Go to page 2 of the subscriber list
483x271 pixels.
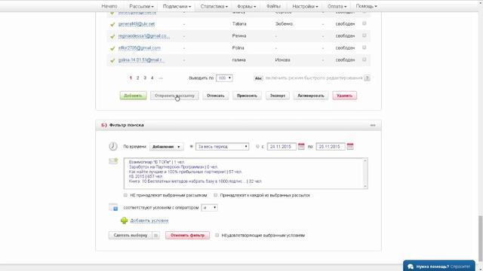pyautogui.click(x=137, y=78)
